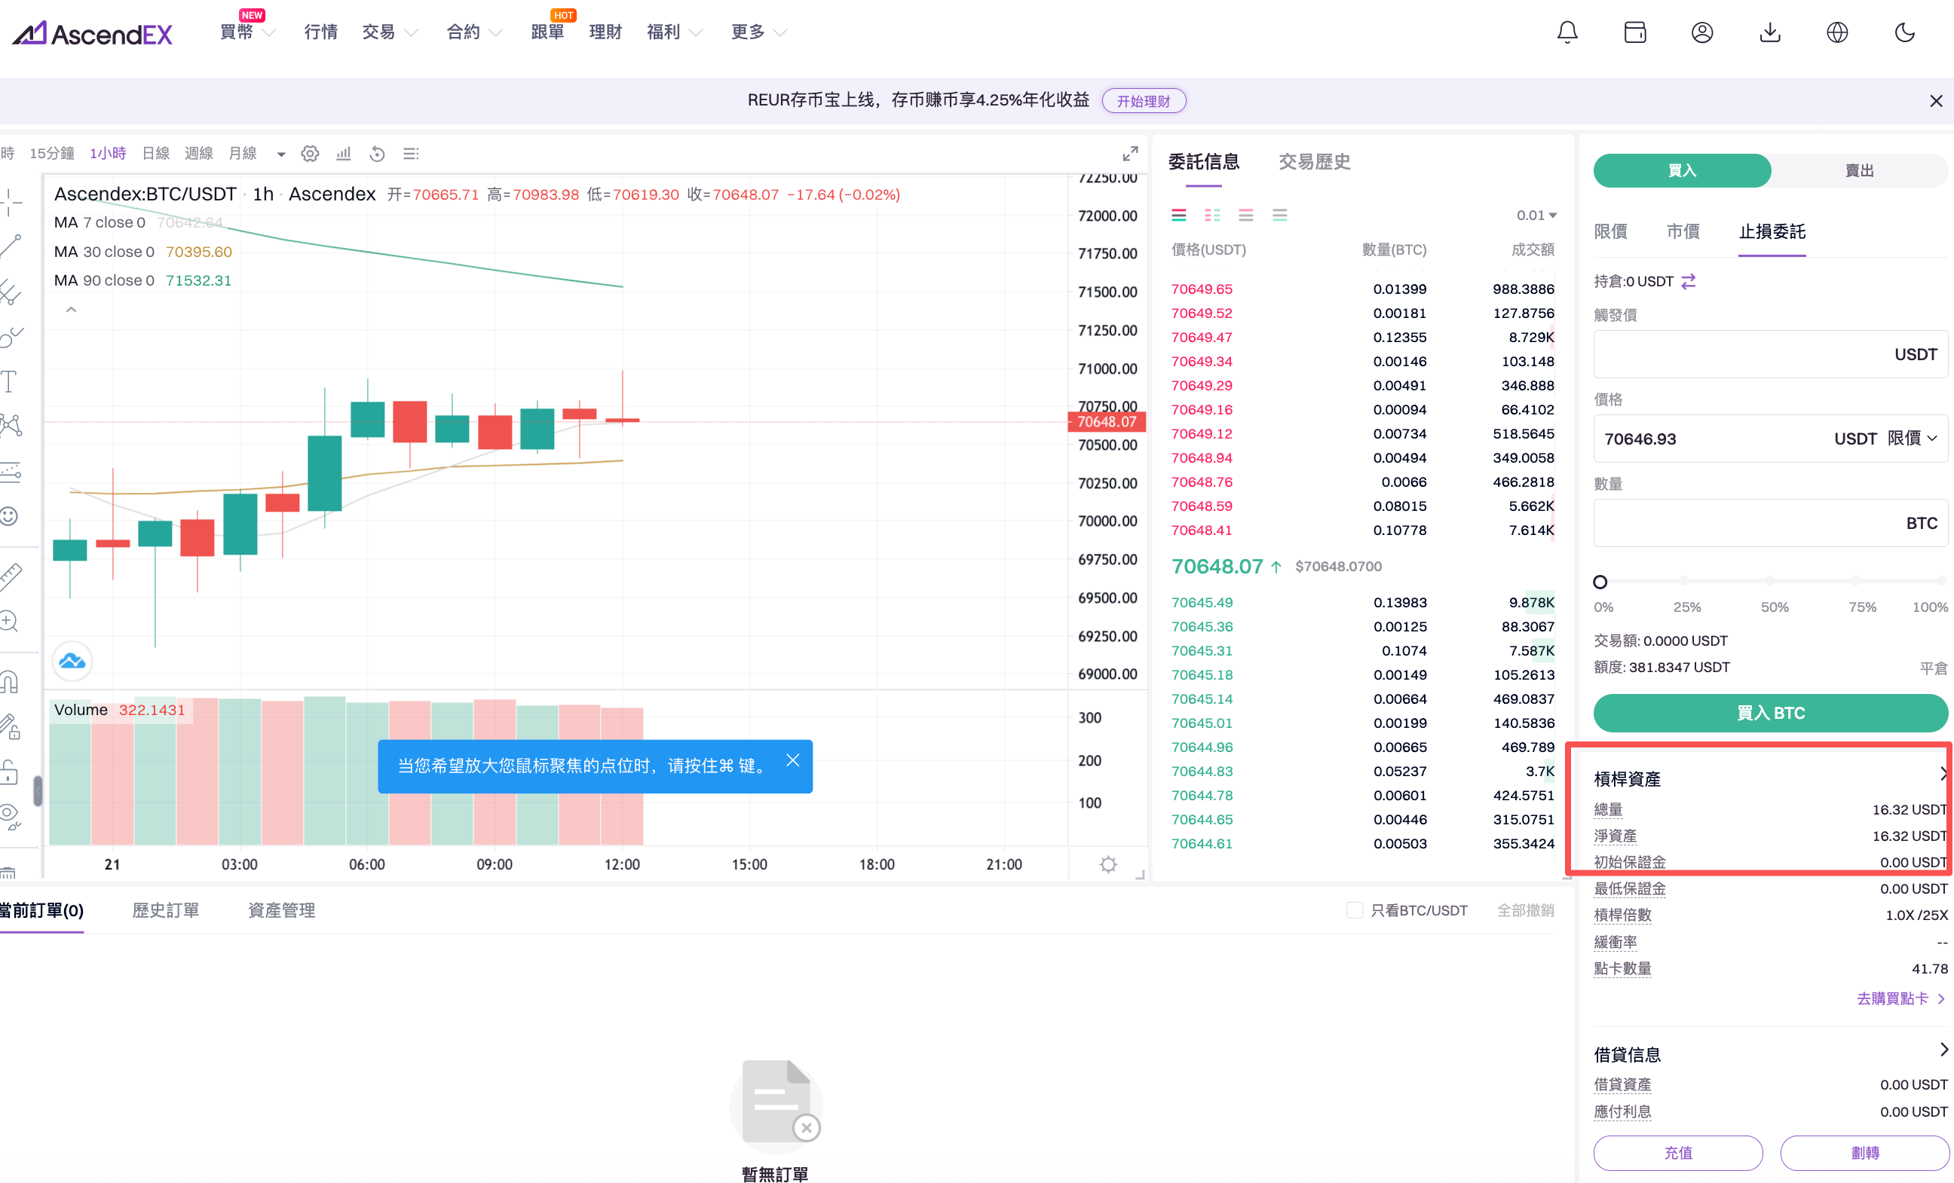Image resolution: width=1954 pixels, height=1183 pixels.
Task: Show only sell orders in order book
Action: pos(1246,216)
